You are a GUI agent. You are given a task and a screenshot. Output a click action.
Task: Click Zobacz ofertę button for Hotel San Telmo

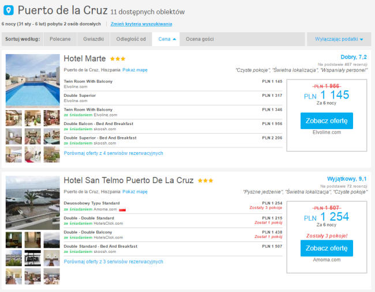coord(327,248)
